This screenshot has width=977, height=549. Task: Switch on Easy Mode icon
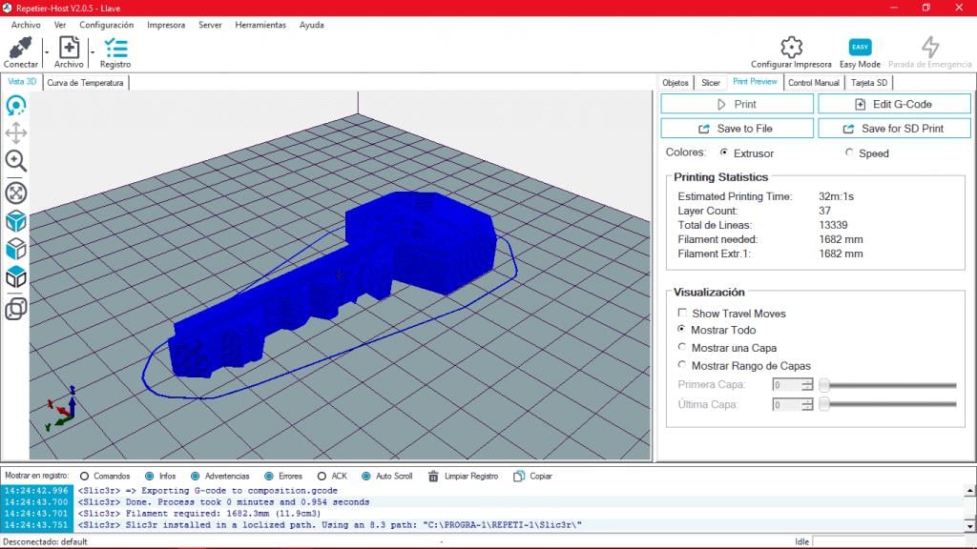click(860, 47)
